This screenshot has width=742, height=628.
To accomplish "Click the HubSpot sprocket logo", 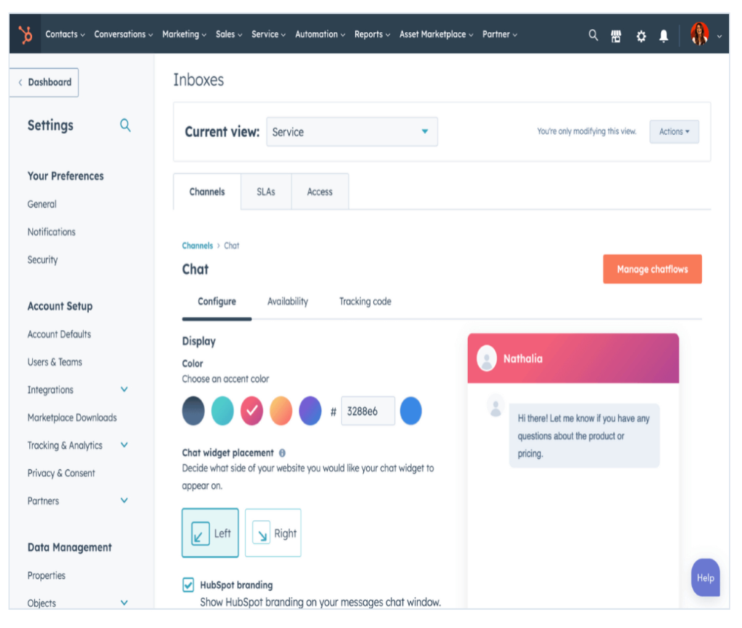I will [x=27, y=34].
